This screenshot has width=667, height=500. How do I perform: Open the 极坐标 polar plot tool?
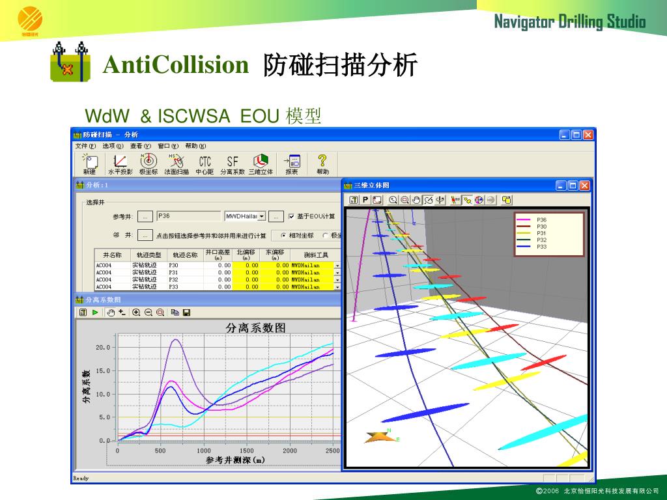click(x=149, y=164)
